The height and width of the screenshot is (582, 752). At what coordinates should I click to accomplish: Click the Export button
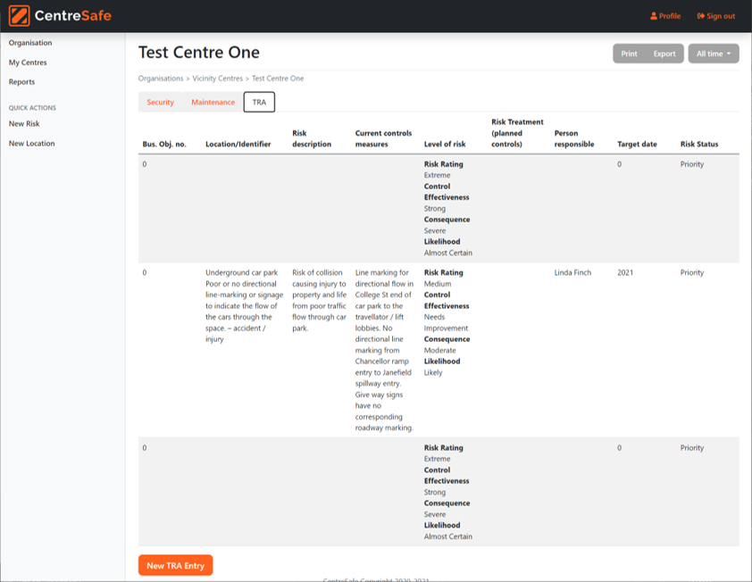[664, 54]
